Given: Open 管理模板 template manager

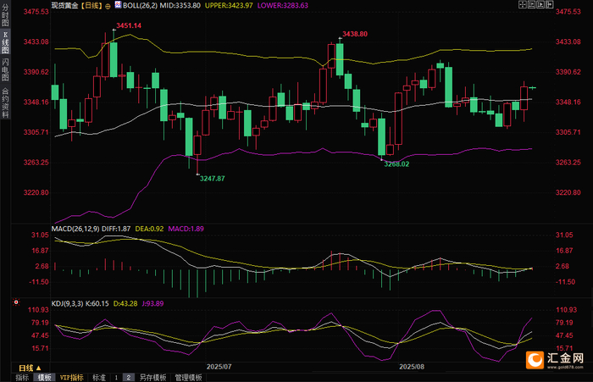Looking at the screenshot, I should pos(188,378).
